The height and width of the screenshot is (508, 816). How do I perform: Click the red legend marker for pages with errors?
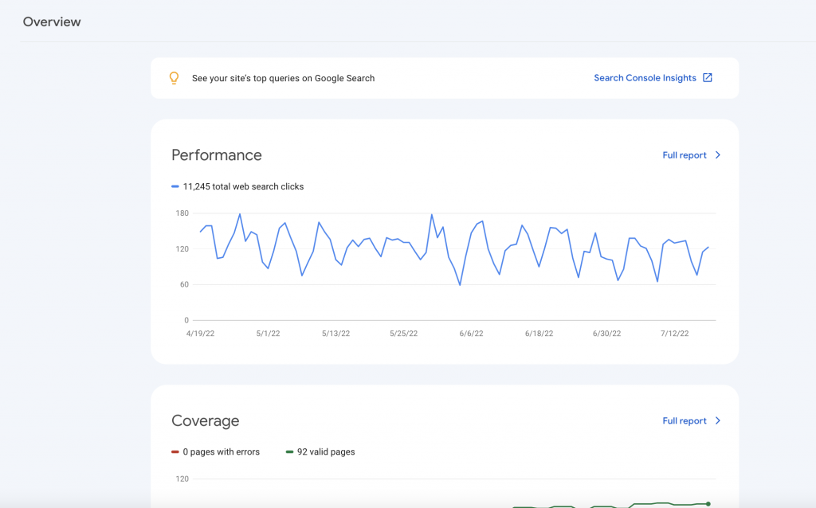175,451
